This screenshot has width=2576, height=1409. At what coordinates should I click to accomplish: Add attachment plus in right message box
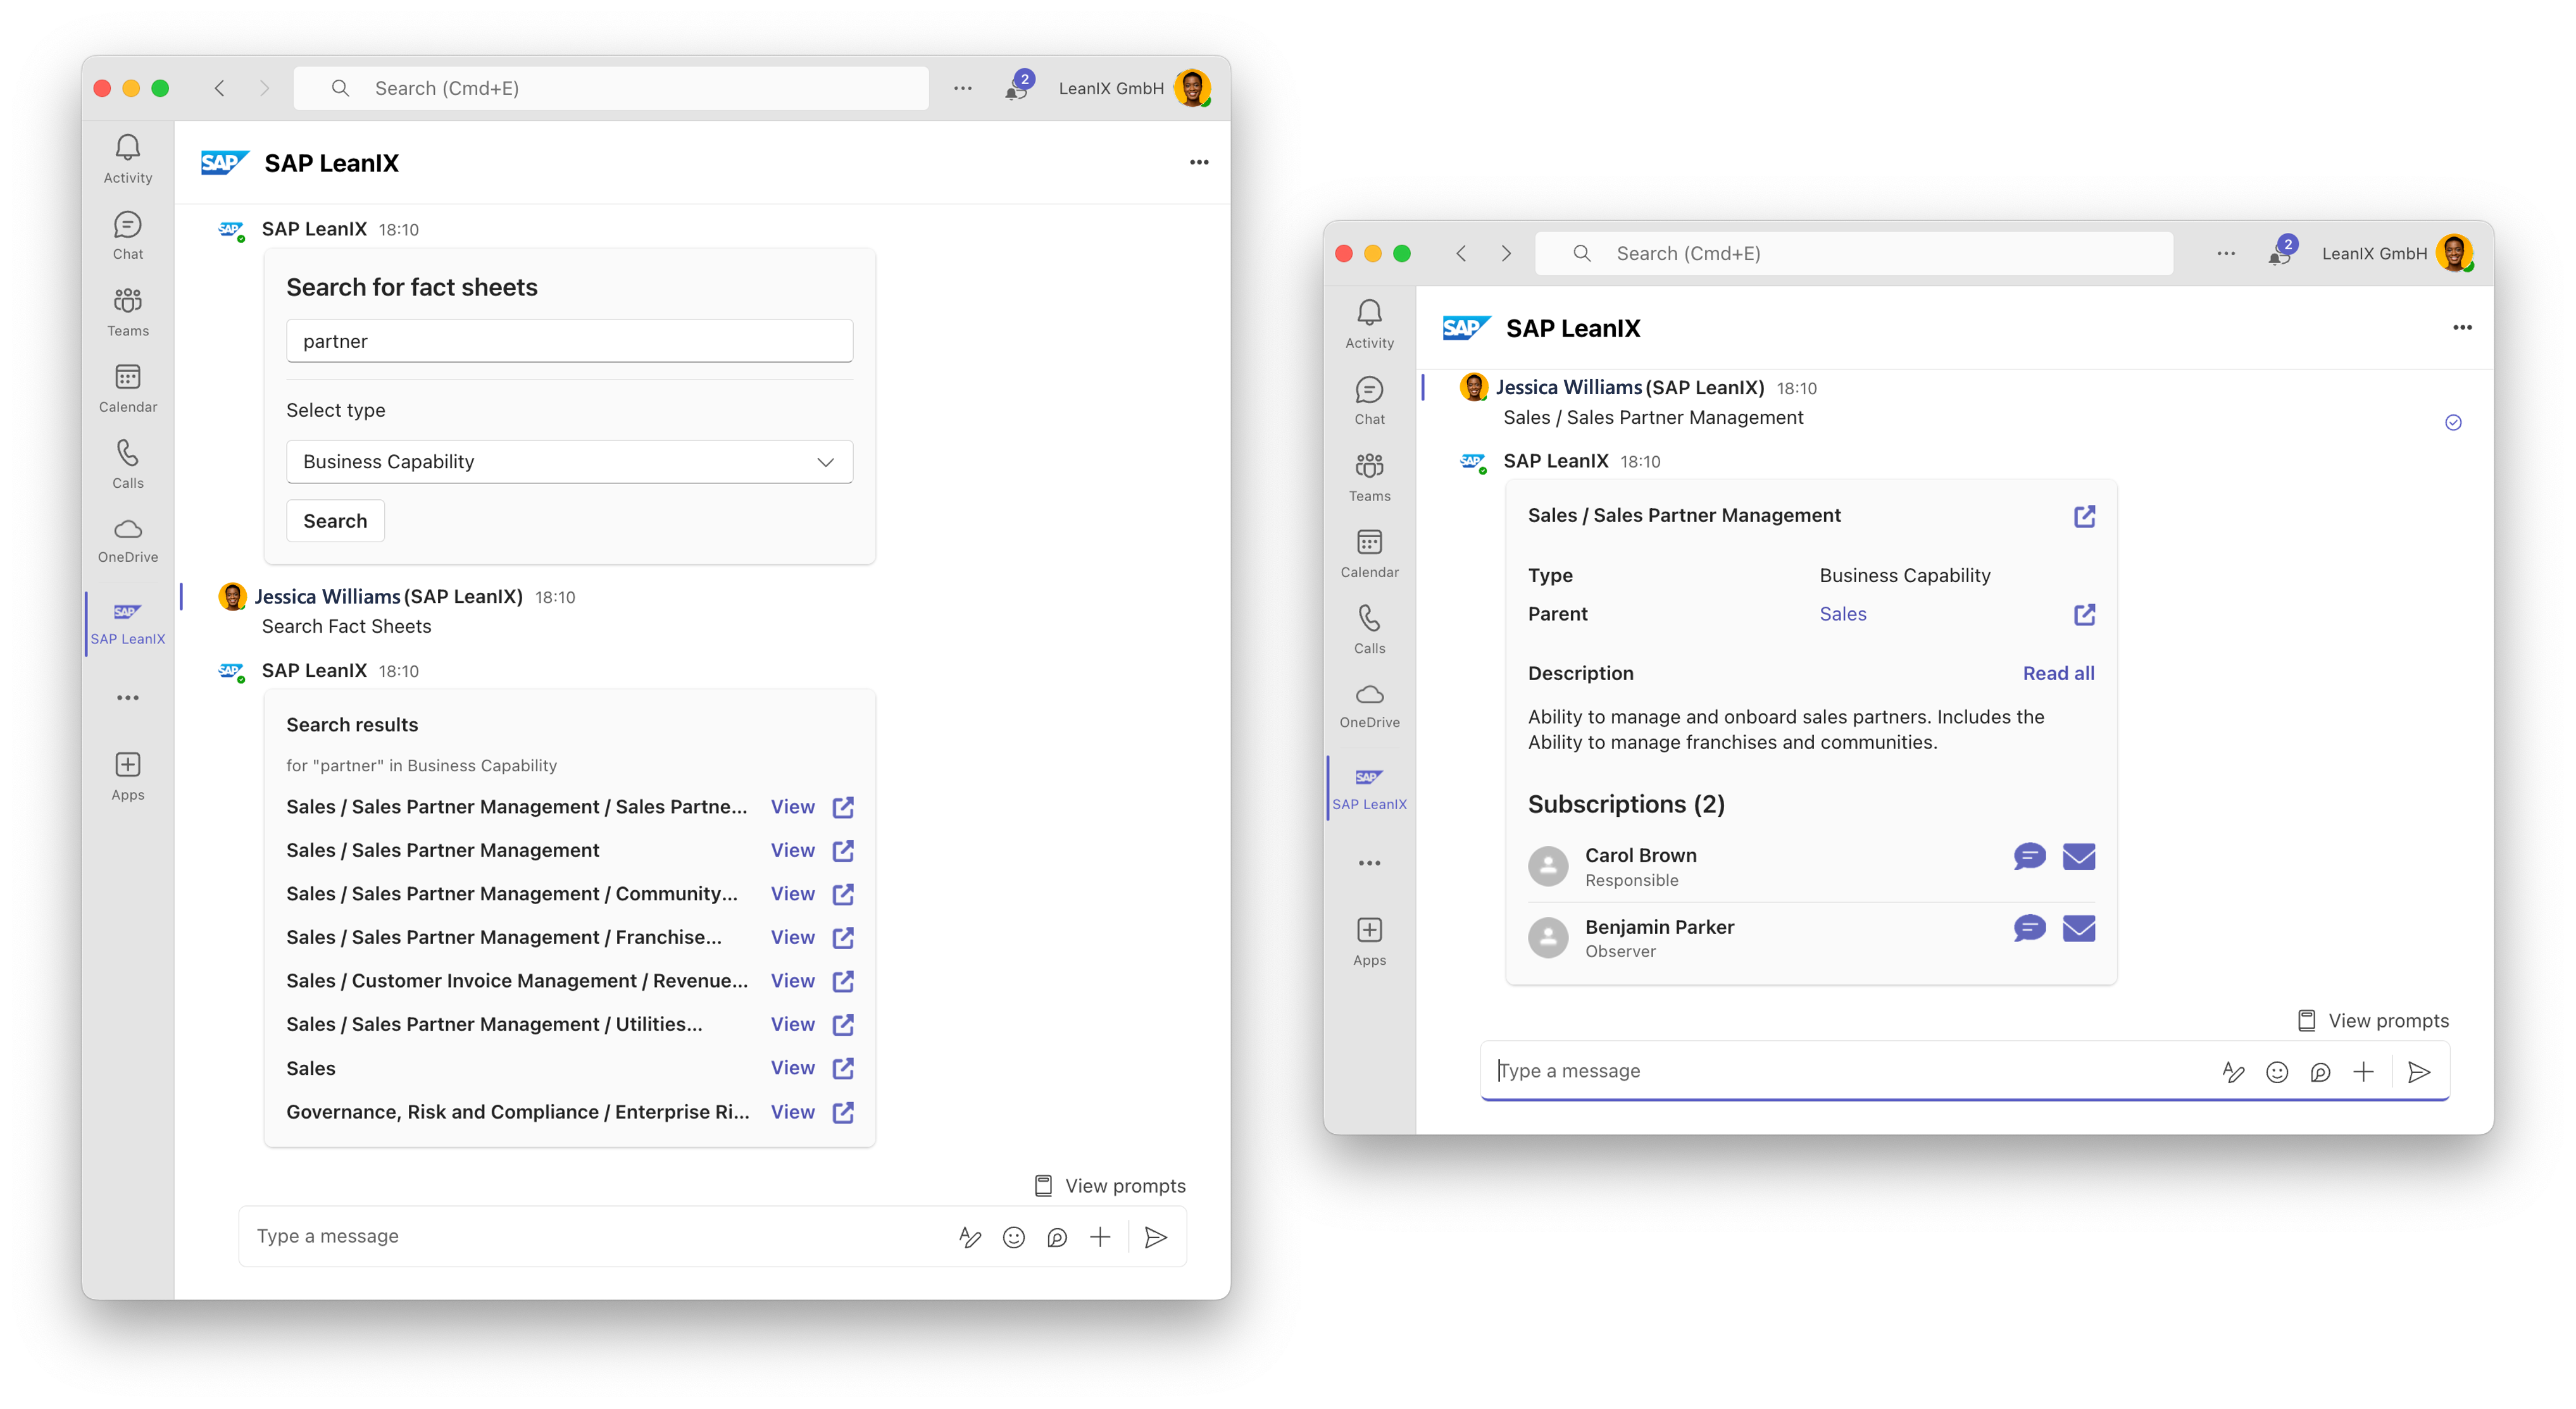click(2363, 1071)
